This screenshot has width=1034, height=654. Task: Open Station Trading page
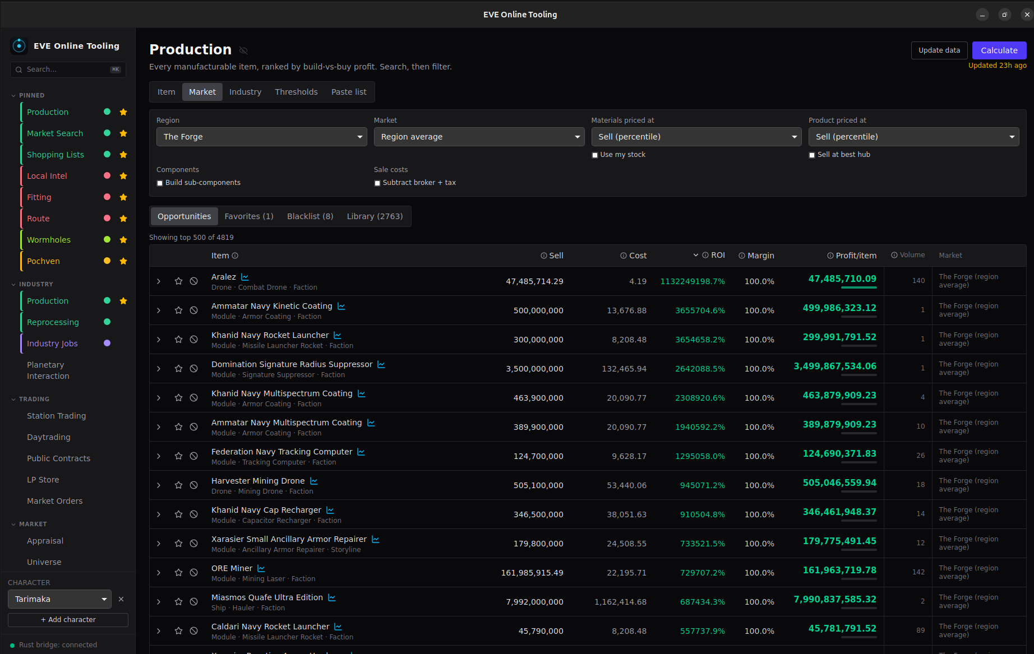[56, 416]
